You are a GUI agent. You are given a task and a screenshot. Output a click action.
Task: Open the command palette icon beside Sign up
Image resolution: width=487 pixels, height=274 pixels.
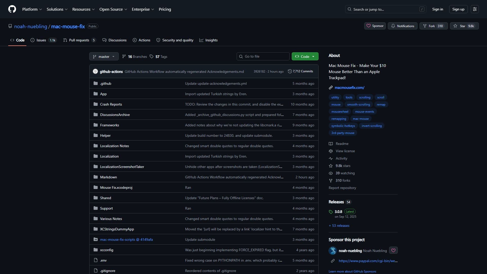[475, 9]
